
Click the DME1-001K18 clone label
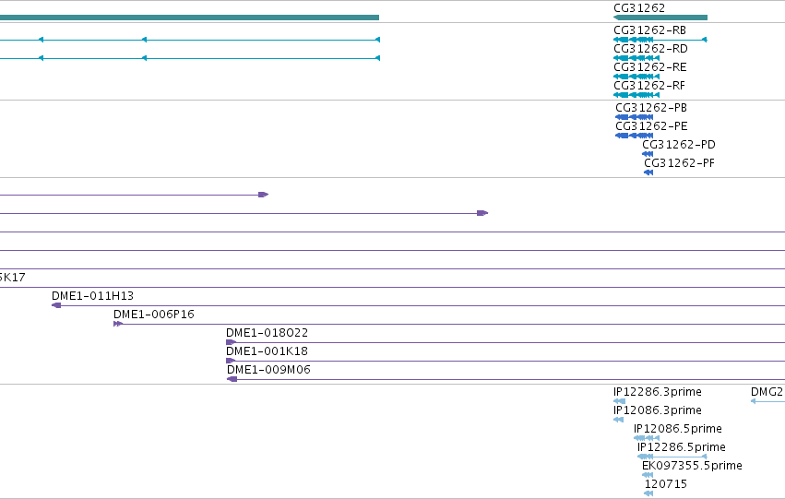point(267,351)
